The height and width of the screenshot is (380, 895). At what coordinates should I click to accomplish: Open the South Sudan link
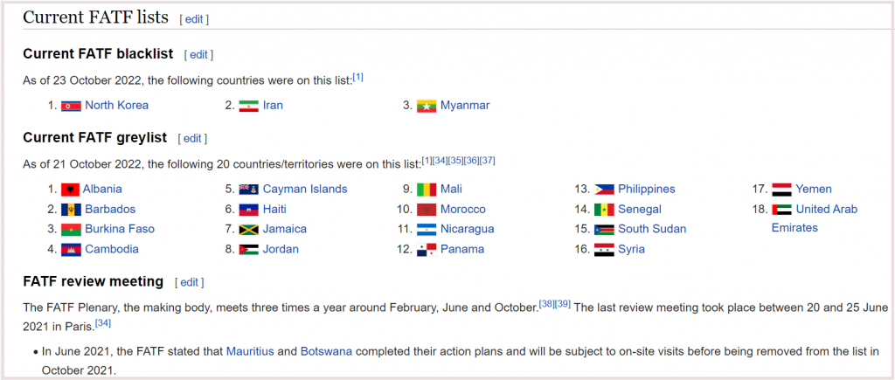pos(652,230)
